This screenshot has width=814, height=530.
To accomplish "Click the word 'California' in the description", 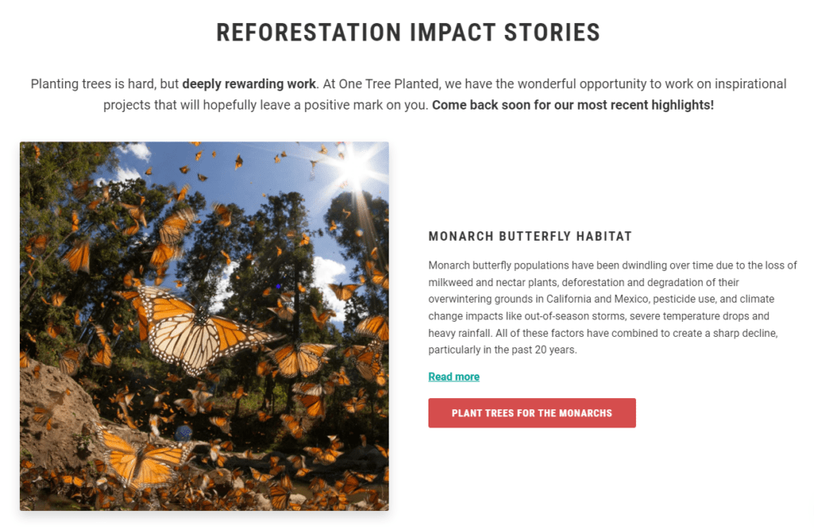I will [x=568, y=299].
